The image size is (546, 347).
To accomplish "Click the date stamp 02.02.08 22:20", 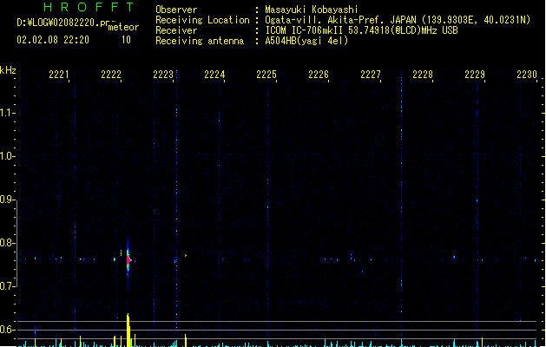I will (53, 40).
